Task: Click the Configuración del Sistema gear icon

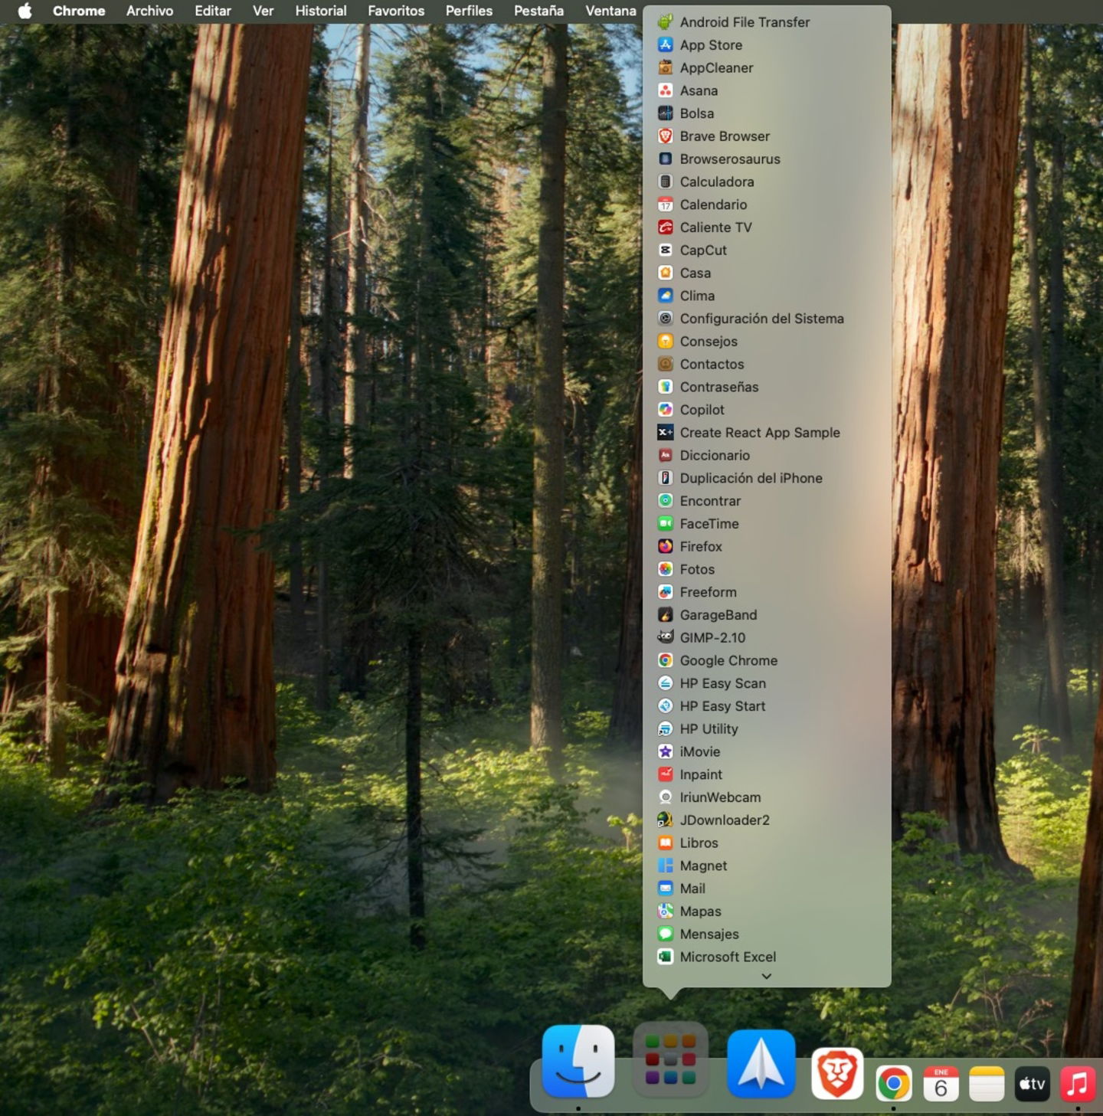Action: pyautogui.click(x=666, y=319)
